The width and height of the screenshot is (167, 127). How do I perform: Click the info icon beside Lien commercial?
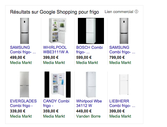coord(136,12)
